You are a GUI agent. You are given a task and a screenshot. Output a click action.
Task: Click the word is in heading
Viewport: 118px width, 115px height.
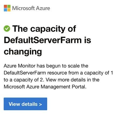[x=88, y=40]
